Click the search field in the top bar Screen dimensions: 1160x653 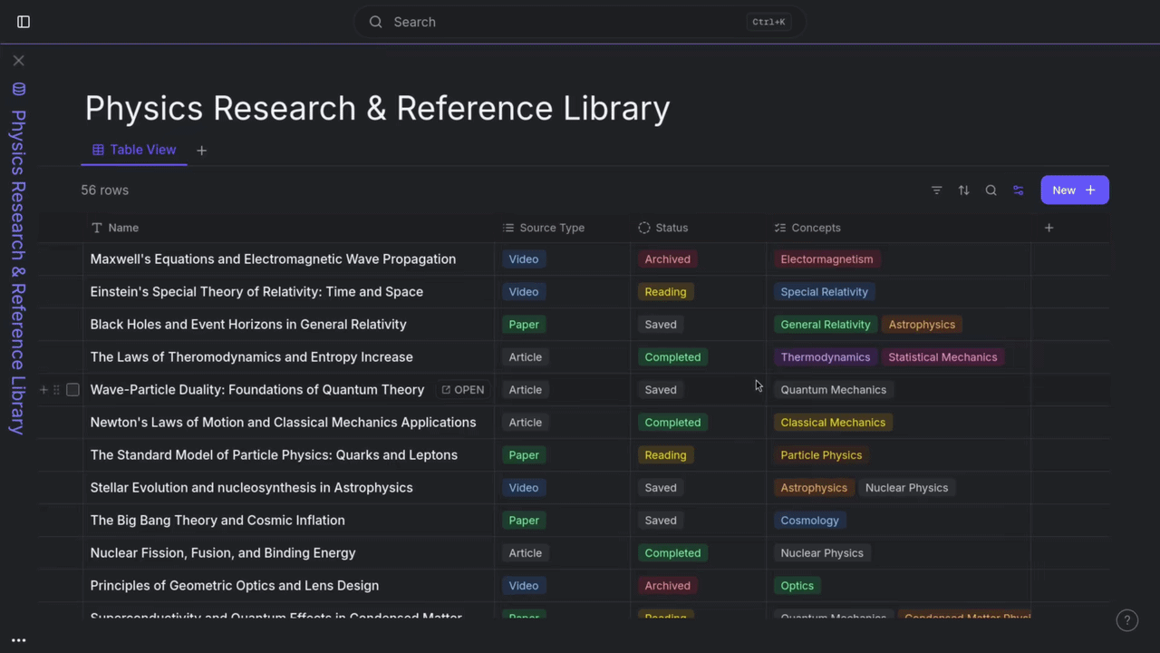[580, 22]
